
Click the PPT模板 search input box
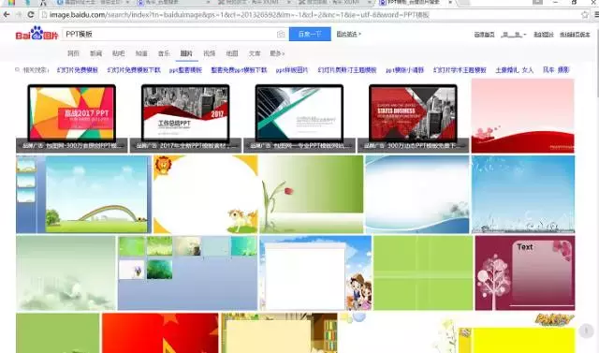[x=170, y=34]
